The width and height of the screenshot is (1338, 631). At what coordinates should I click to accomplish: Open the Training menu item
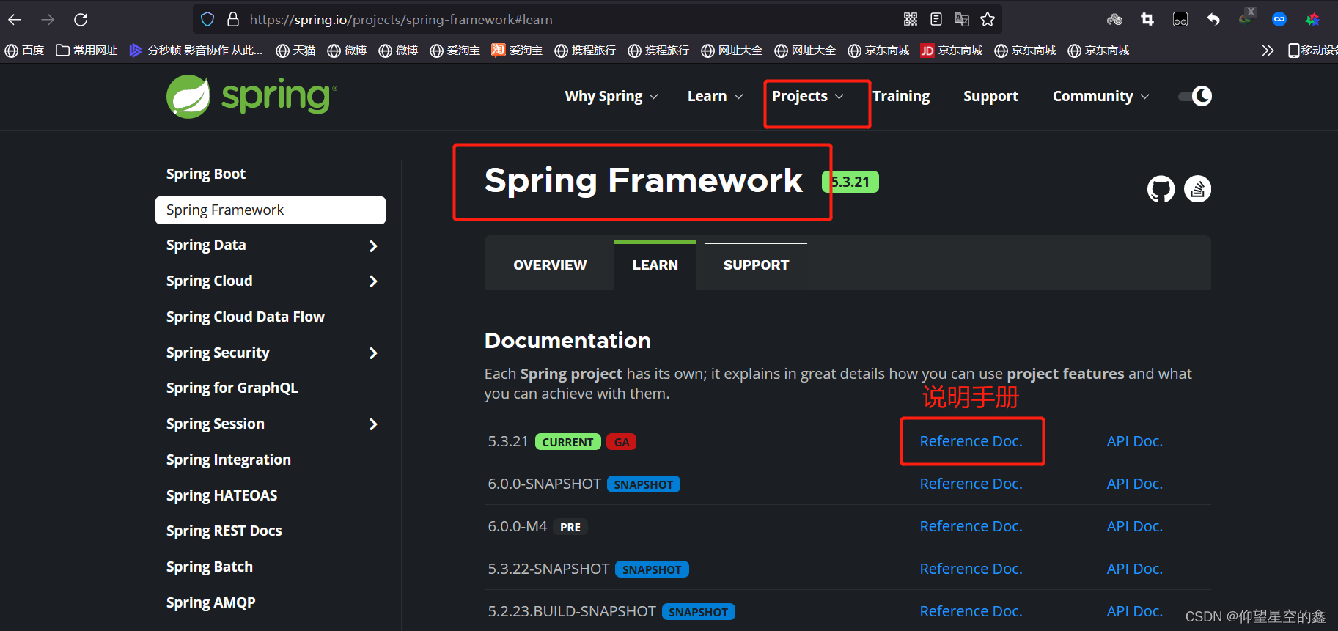tap(901, 96)
